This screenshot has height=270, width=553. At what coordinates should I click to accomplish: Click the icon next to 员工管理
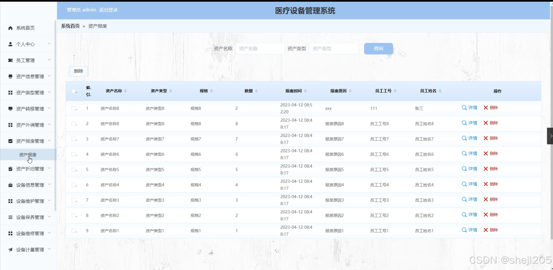10,60
